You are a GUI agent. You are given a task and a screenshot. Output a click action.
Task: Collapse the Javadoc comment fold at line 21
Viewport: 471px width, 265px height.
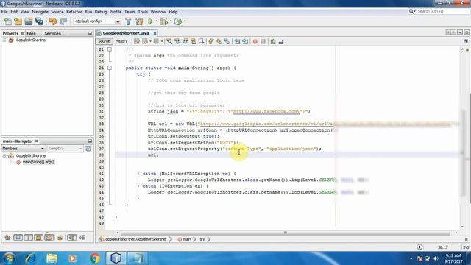coord(110,49)
